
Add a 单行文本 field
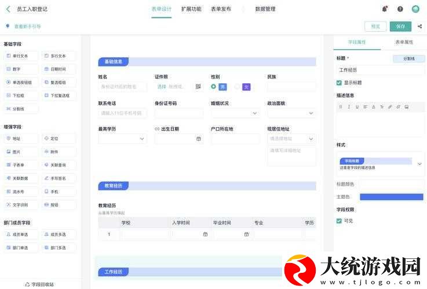[x=21, y=56]
